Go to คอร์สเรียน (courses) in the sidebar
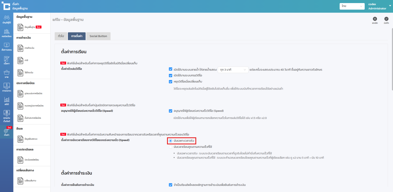393x192 pixels. 6,33
